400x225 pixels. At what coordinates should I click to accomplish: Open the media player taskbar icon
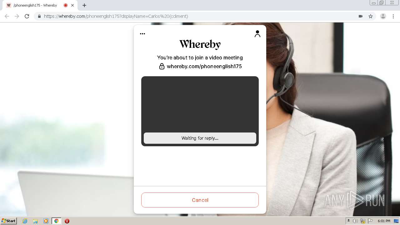pos(46,221)
